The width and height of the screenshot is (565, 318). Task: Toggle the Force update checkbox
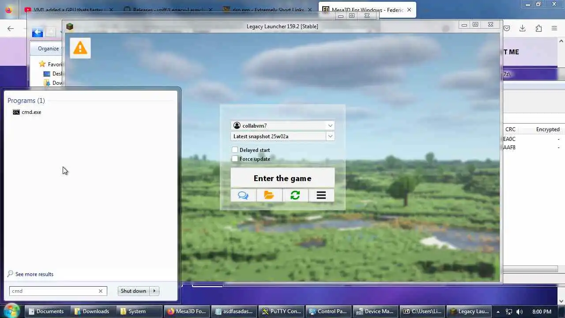pyautogui.click(x=235, y=159)
